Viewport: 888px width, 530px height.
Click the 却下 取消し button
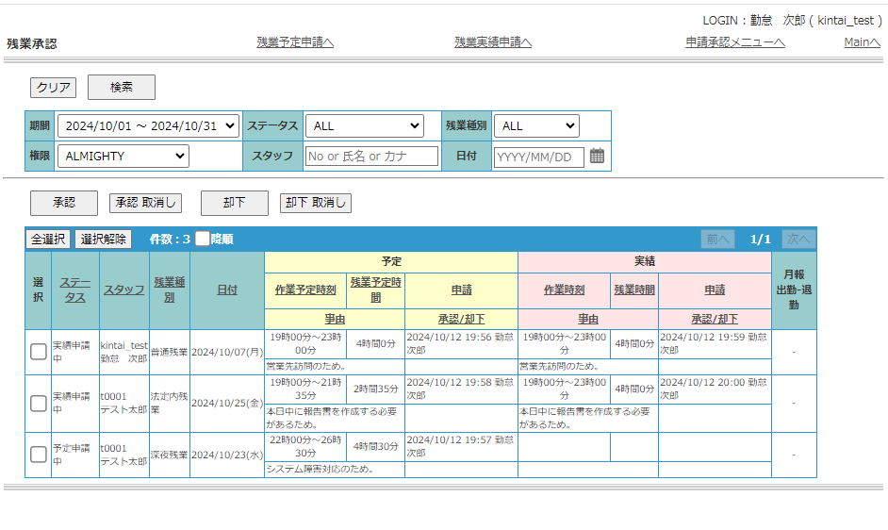[316, 203]
